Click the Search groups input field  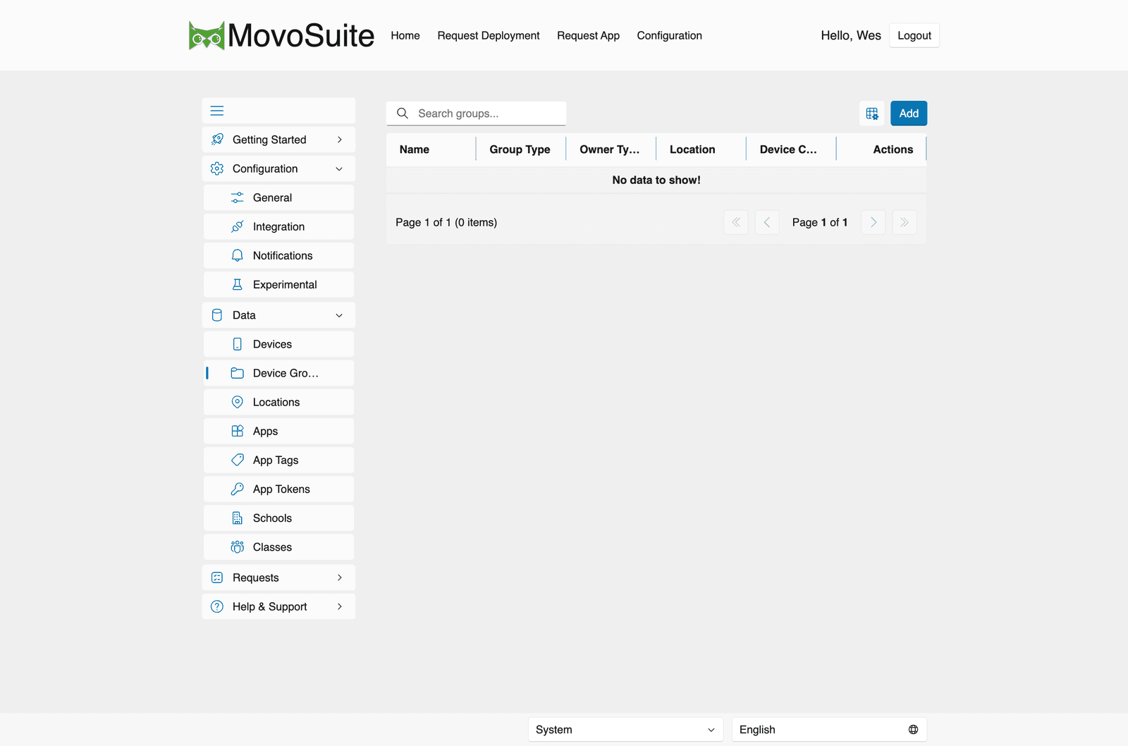click(477, 114)
